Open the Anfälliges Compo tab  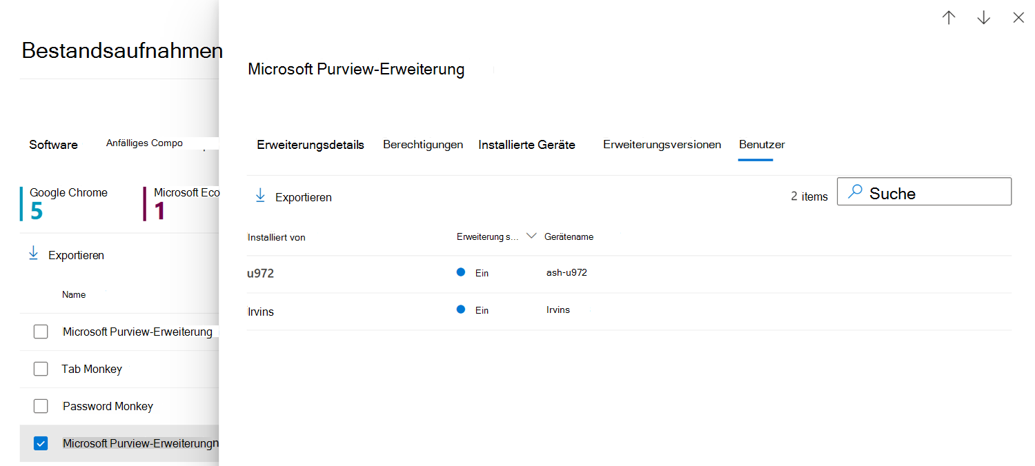pyautogui.click(x=144, y=143)
